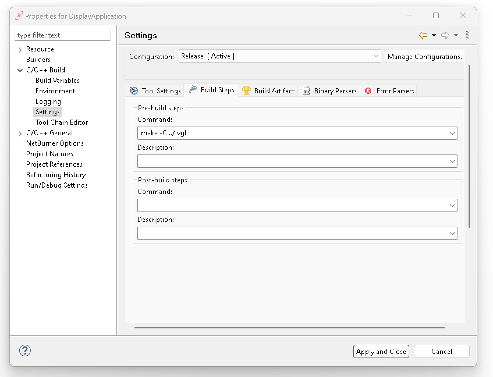Select Tool Chain Editor in the tree
The image size is (493, 377).
click(x=61, y=122)
